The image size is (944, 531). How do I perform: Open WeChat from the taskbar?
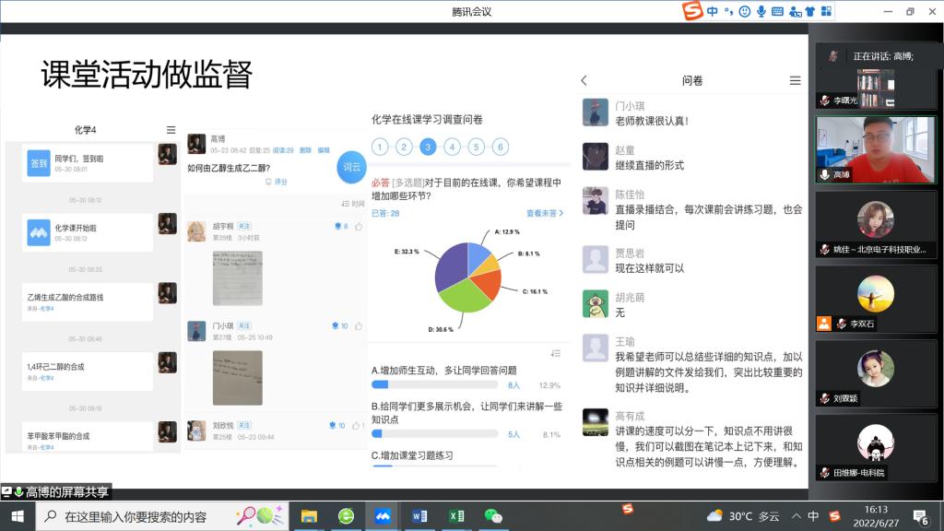493,516
